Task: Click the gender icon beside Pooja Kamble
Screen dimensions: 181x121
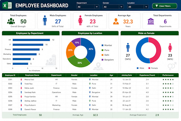Action: pyautogui.click(x=21, y=97)
